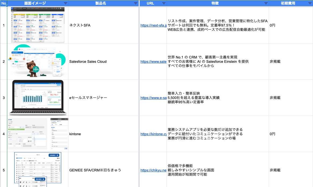Click the URL header label
313x187 pixels.
click(150, 3)
